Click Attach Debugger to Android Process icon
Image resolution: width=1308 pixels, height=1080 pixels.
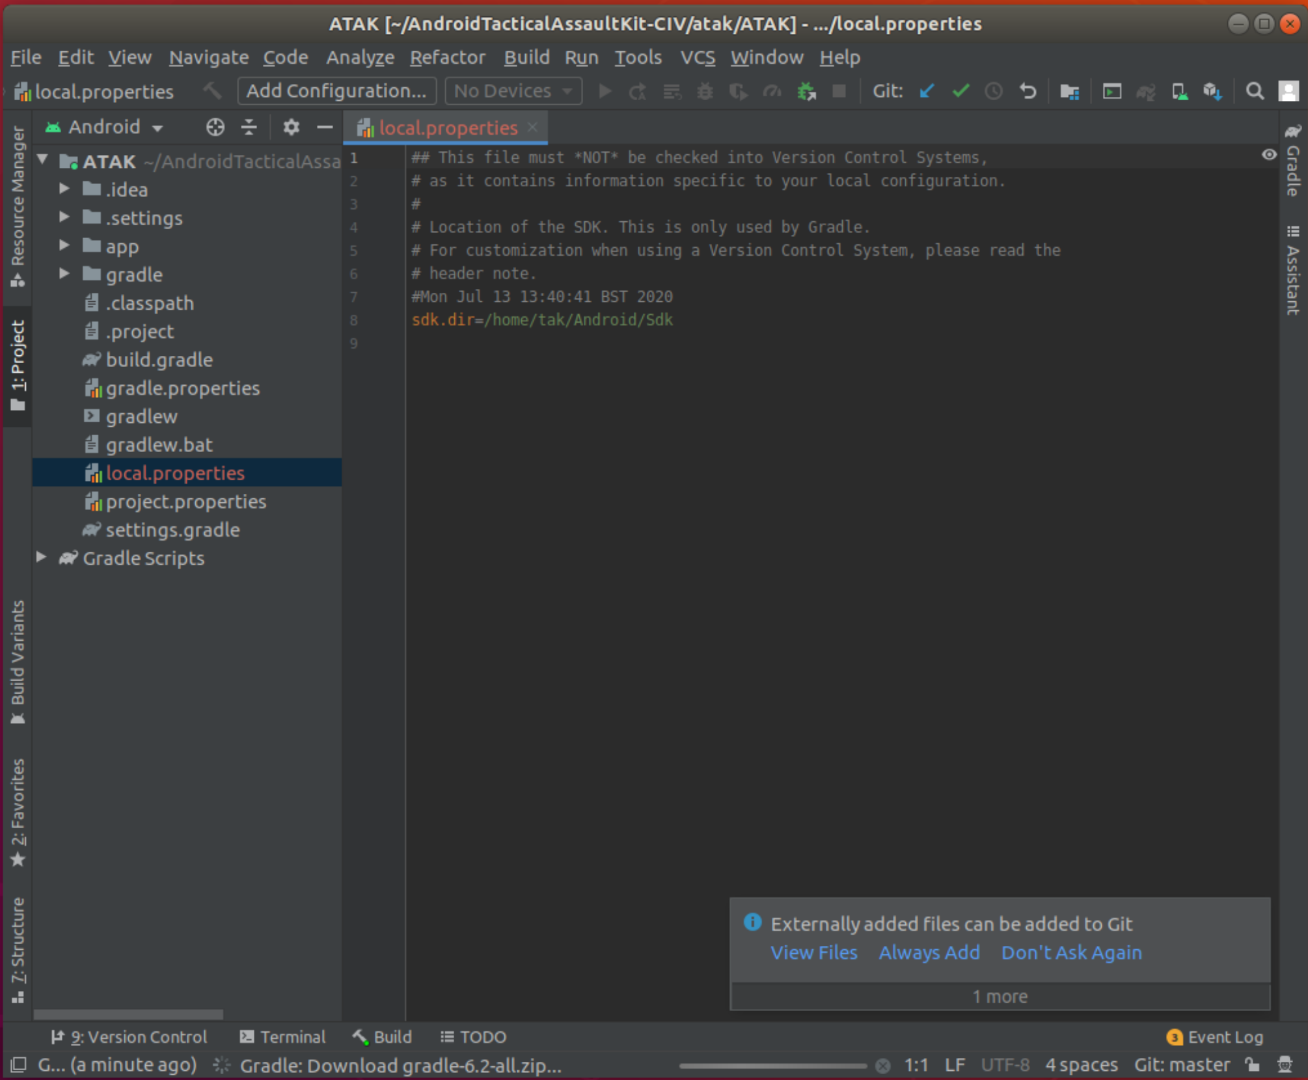(x=807, y=91)
